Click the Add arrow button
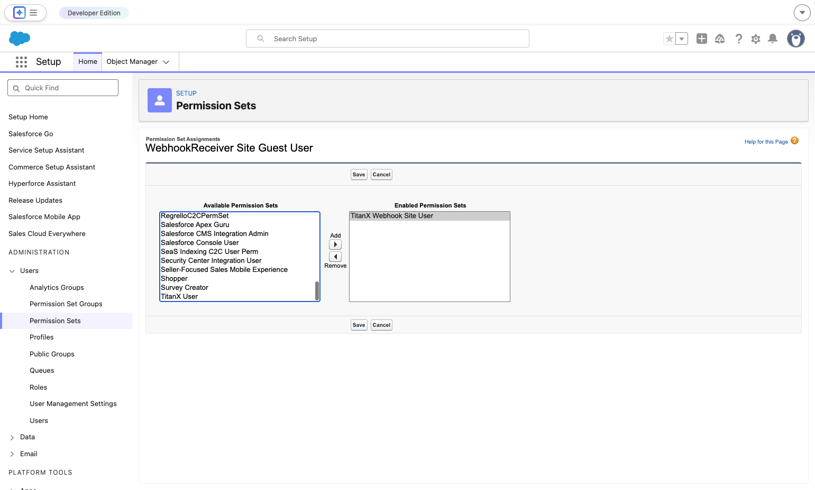Screen dimensions: 815x490 tap(335, 244)
